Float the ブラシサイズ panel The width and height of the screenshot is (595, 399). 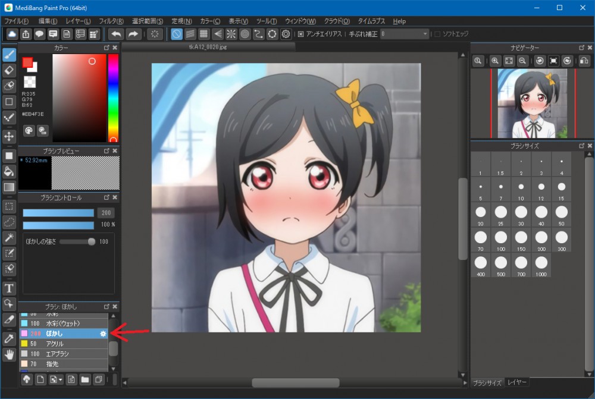pos(582,146)
